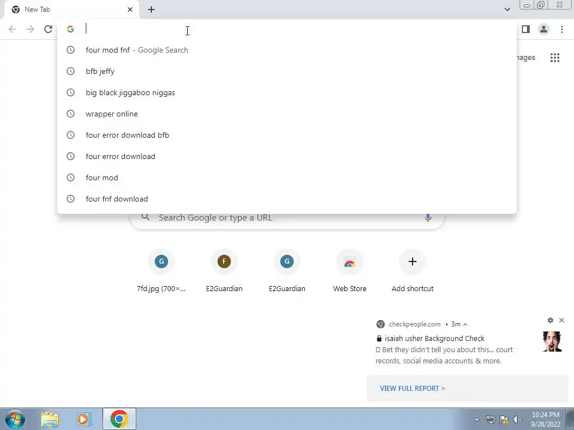
Task: Choose 'four error download bfb' suggestion
Action: (x=286, y=135)
